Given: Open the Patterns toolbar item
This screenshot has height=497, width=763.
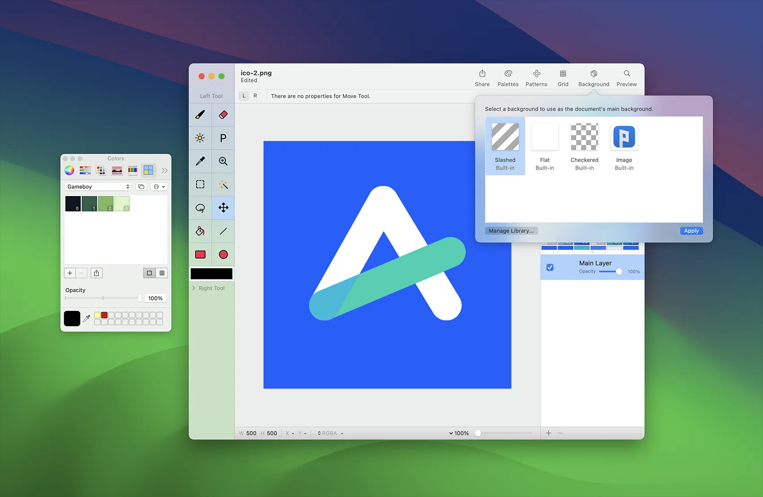Looking at the screenshot, I should coord(536,78).
